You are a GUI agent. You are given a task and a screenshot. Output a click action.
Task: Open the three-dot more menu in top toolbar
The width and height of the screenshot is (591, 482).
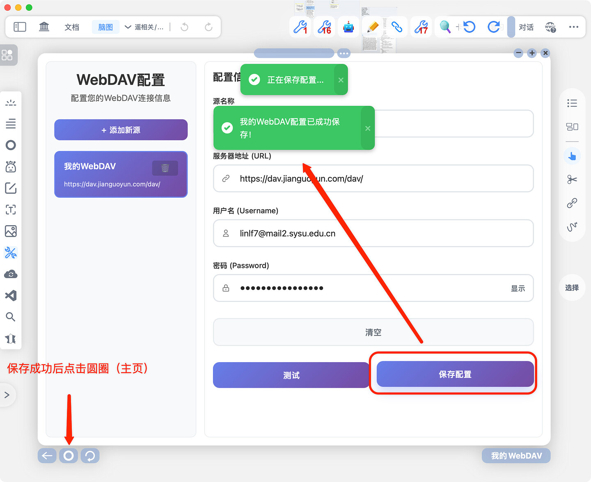point(574,27)
